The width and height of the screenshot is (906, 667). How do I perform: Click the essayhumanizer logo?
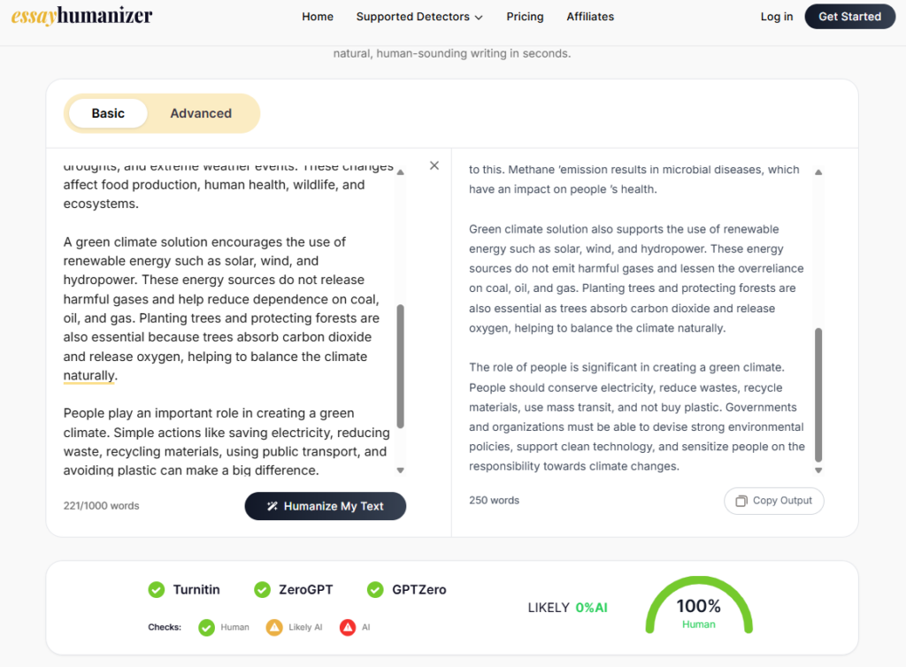[x=81, y=16]
